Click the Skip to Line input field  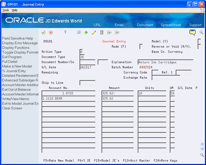click(88, 83)
